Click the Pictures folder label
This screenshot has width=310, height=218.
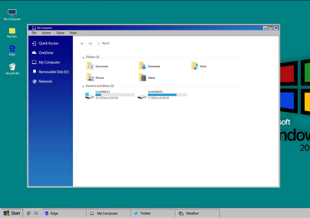point(100,78)
